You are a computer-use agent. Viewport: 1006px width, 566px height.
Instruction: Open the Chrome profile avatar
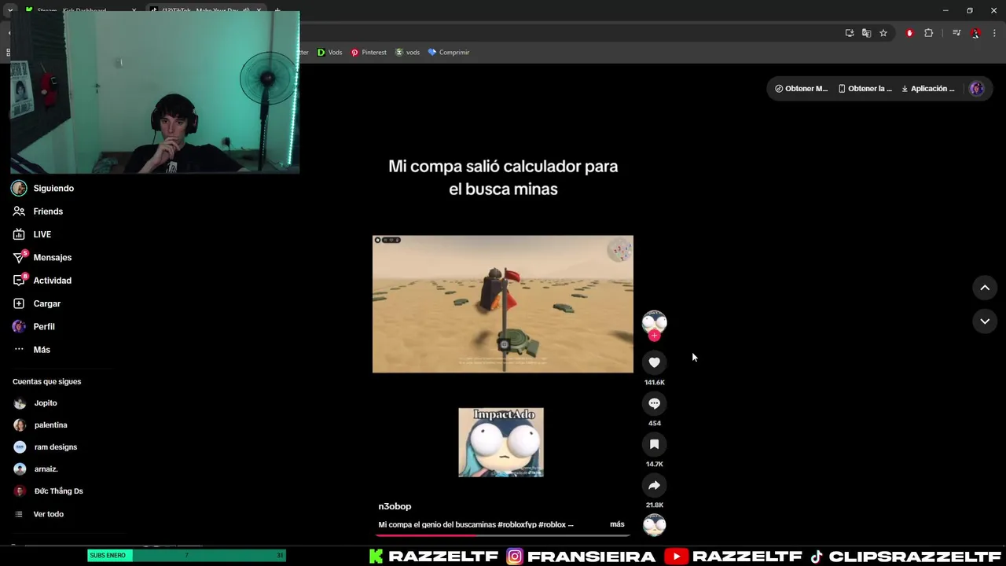975,33
